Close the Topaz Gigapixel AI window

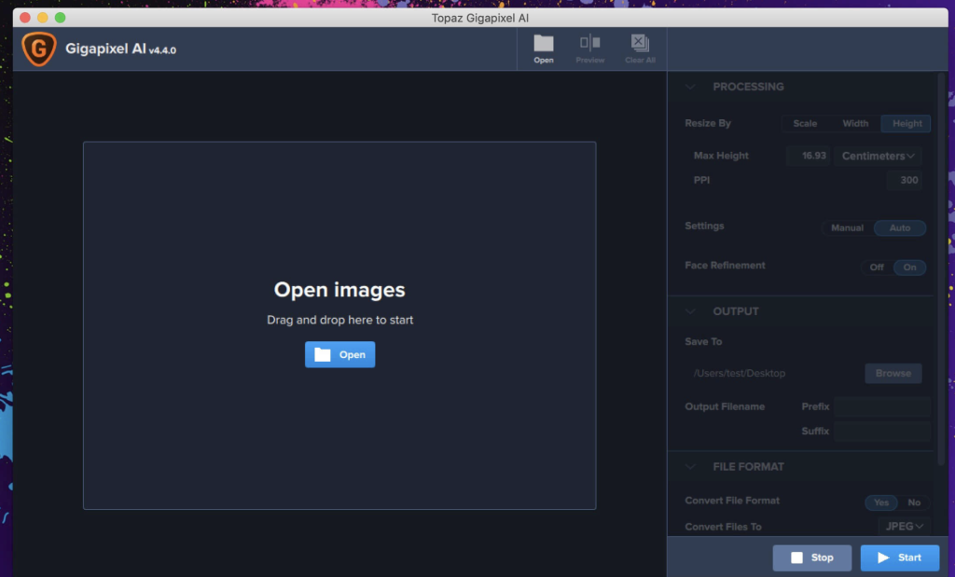click(x=25, y=18)
